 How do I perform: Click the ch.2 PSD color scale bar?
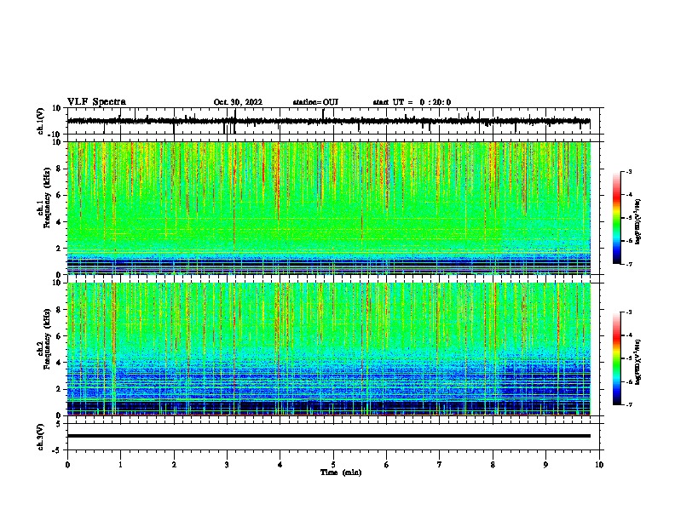[x=617, y=358]
